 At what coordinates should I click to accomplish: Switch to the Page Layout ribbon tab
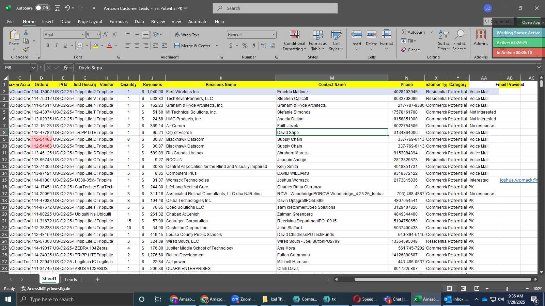tap(90, 21)
